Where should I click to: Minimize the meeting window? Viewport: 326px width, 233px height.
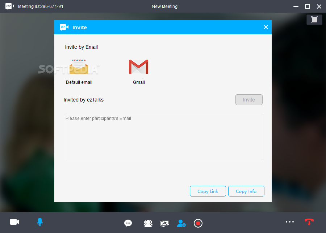(x=296, y=7)
